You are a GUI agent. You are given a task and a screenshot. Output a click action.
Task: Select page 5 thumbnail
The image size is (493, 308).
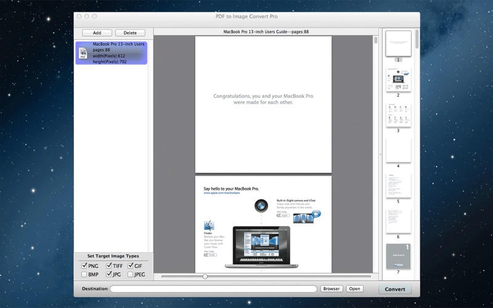coord(398,186)
